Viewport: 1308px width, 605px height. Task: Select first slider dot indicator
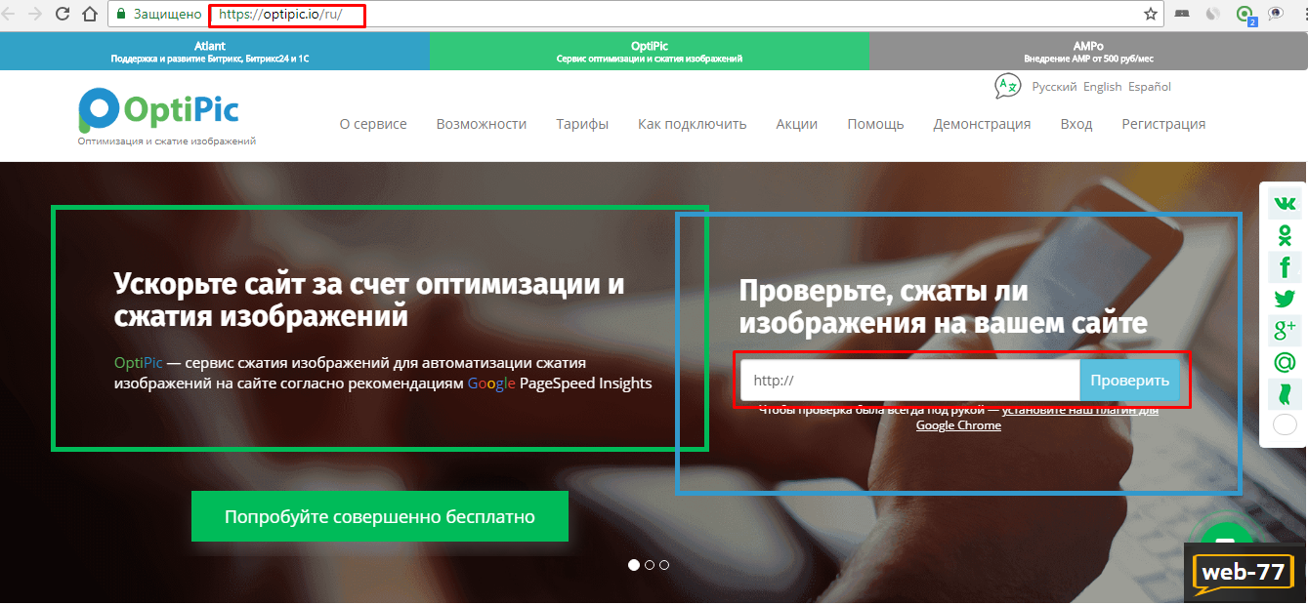tap(633, 564)
